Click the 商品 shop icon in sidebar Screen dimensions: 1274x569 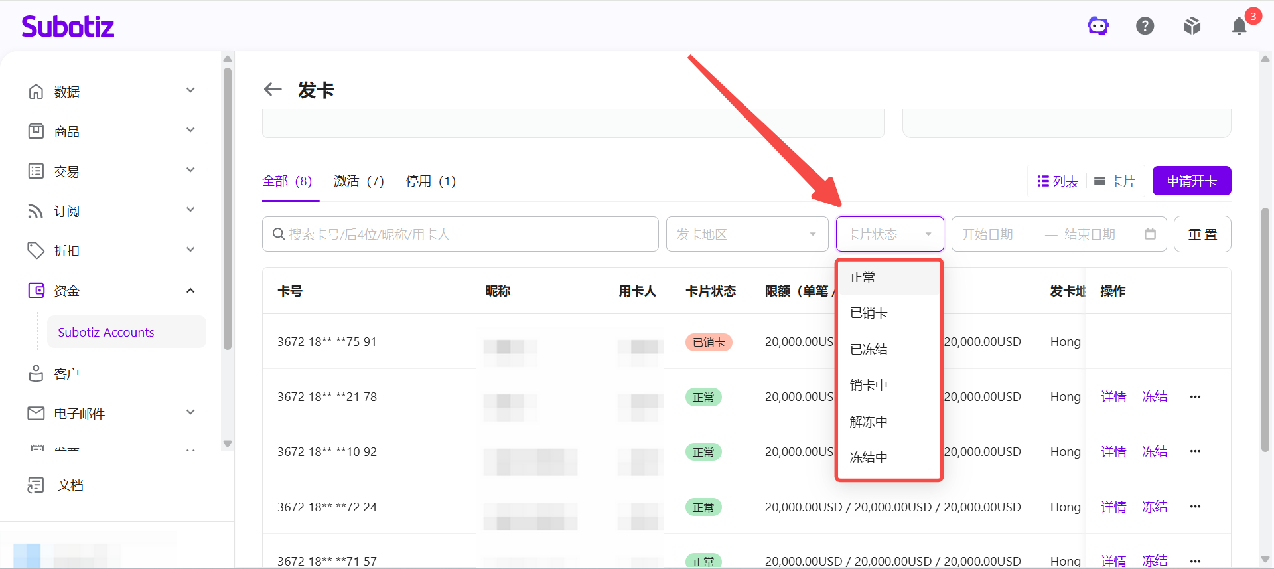[x=36, y=131]
